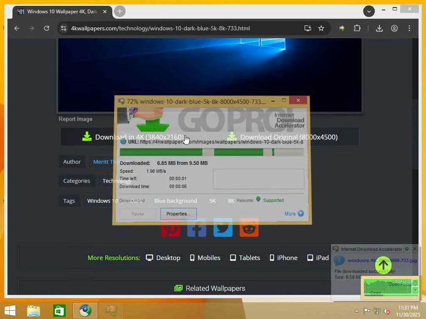Open a new browser tab with plus button
The height and width of the screenshot is (319, 426).
click(119, 11)
